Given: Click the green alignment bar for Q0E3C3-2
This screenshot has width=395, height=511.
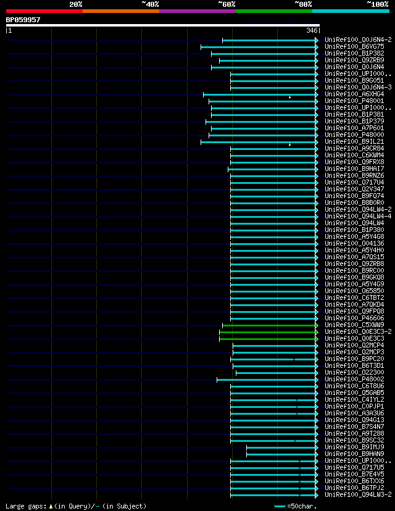Looking at the screenshot, I should click(x=268, y=333).
